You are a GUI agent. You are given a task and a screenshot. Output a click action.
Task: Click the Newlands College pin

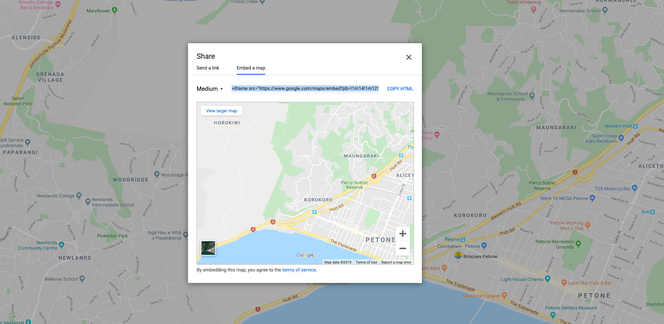[x=79, y=196]
